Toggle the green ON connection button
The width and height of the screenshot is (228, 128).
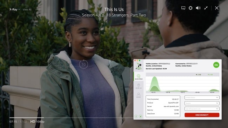[x=216, y=65]
